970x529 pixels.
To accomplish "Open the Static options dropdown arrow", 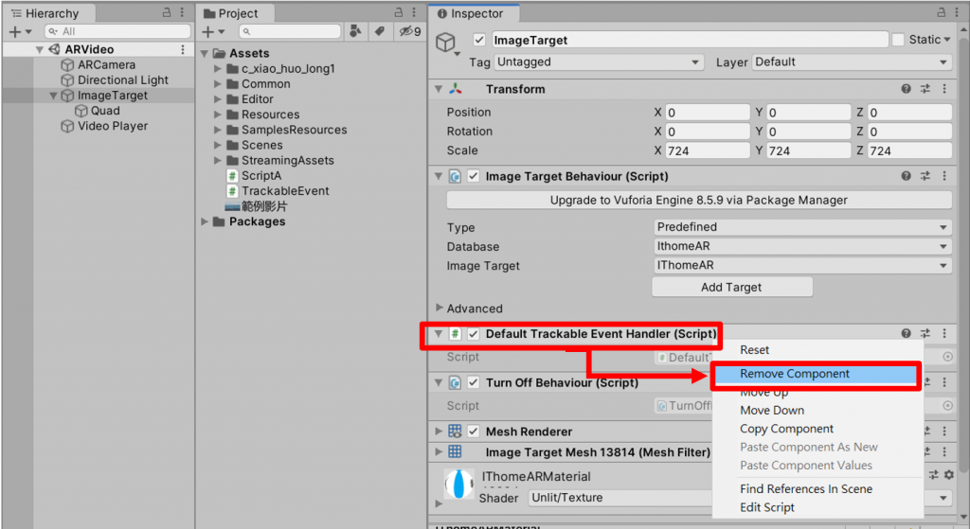I will [947, 40].
